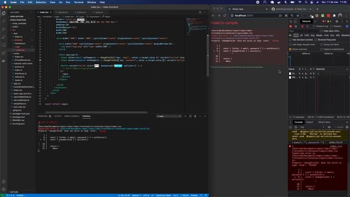The height and width of the screenshot is (197, 350).
Task: Collapse the src folder in Explorer
Action: [x=14, y=30]
